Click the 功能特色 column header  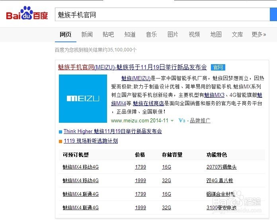(217, 155)
